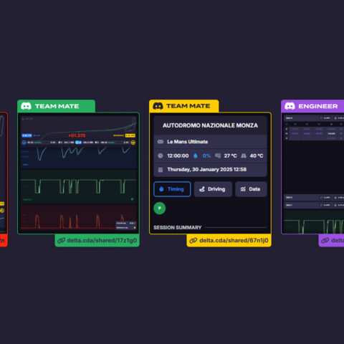Click the calendar icon beside Thursday, 30 January

[161, 170]
